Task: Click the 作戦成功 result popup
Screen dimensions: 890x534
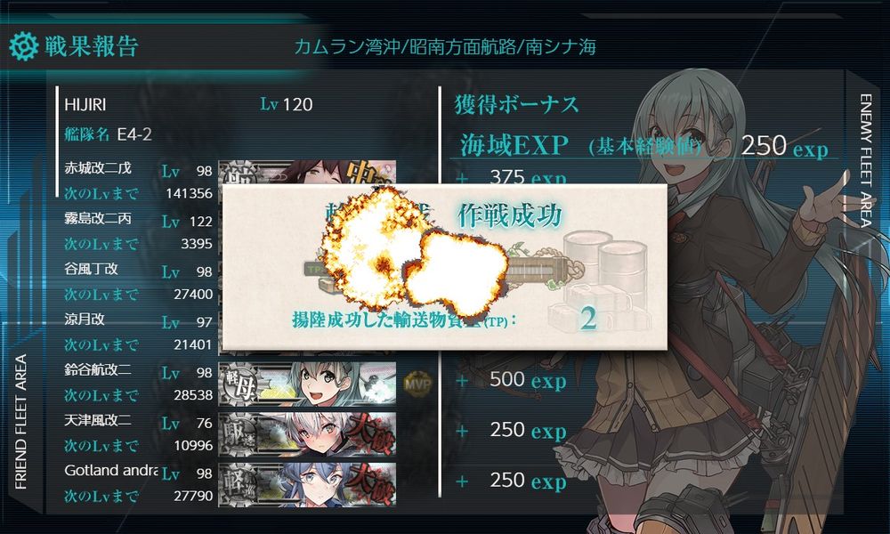Action: pyautogui.click(x=444, y=267)
